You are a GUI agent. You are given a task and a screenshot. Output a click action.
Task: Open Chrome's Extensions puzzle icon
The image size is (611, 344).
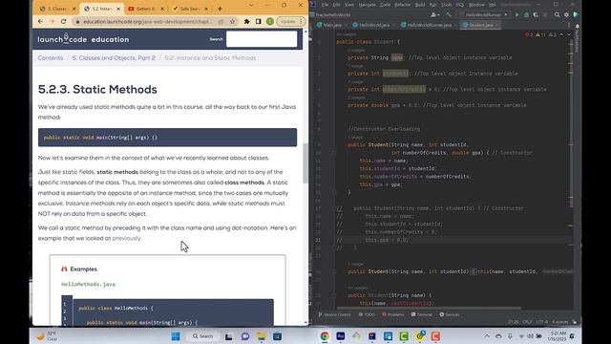coord(246,21)
